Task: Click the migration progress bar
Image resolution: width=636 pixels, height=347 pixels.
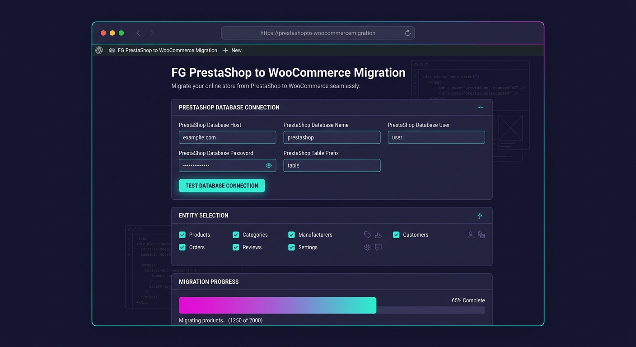Action: click(332, 305)
